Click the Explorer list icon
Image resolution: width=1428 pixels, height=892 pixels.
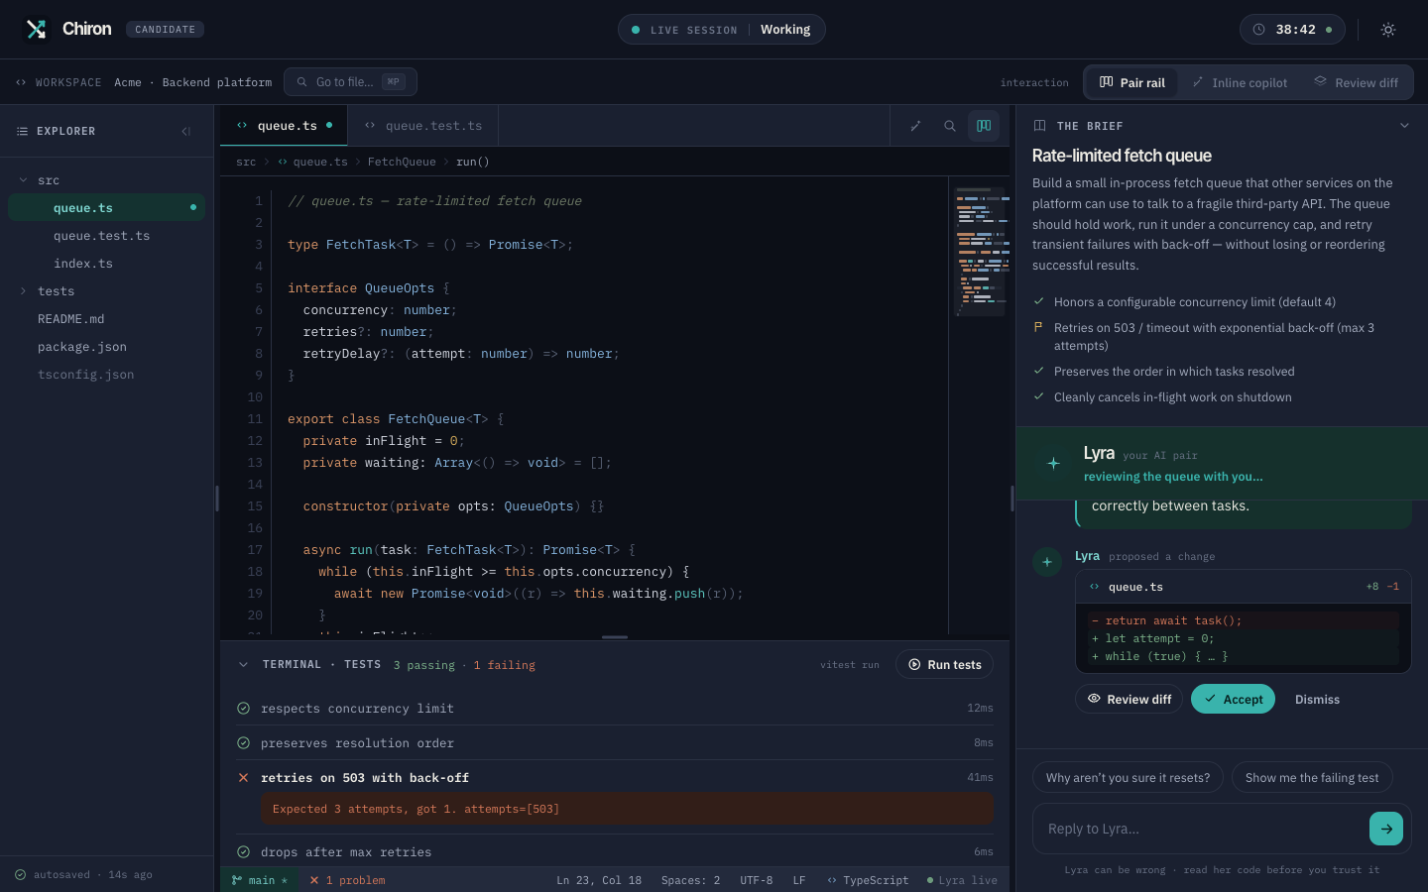23,131
